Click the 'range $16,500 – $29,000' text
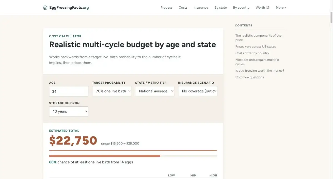Screen dimensions: 333x179 click(x=120, y=144)
